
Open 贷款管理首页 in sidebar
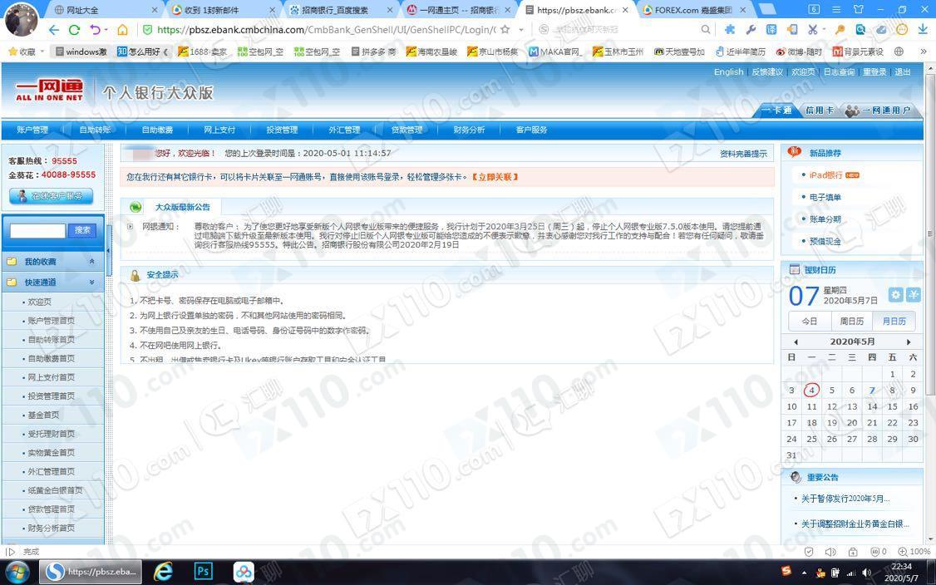pos(52,509)
